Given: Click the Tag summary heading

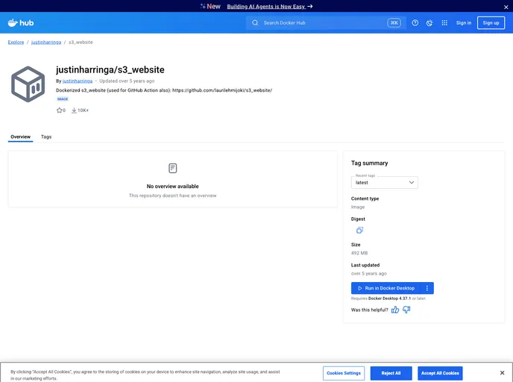Looking at the screenshot, I should [x=369, y=163].
